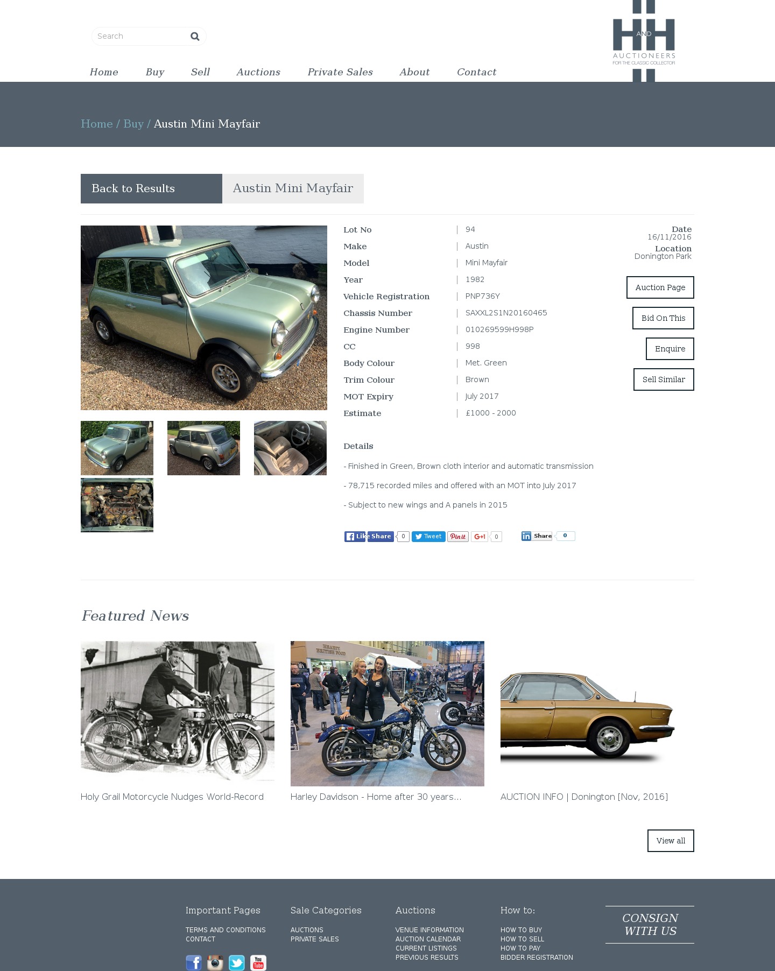Open the footer YouTube icon
The image size is (775, 971).
(258, 962)
